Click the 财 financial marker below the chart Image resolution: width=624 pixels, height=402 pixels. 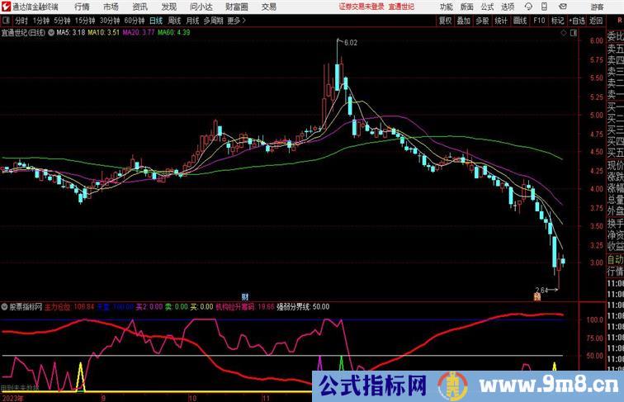(244, 296)
